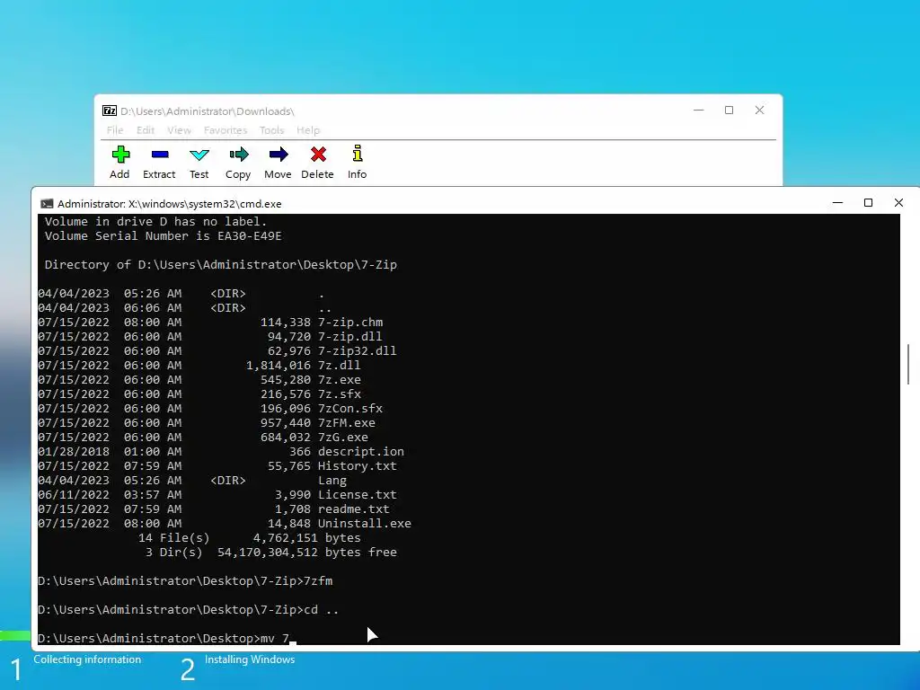Viewport: 920px width, 690px height.
Task: Maximize the cmd.exe window
Action: pos(869,203)
